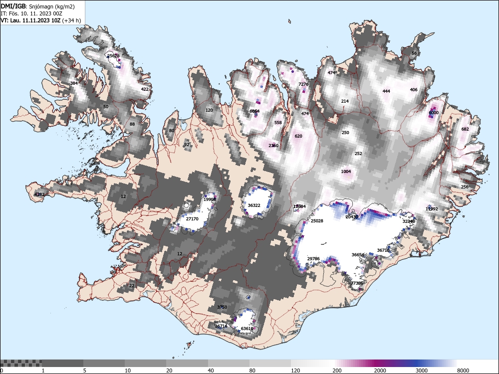
Task: Click the snow value 250
Action: pos(345,133)
